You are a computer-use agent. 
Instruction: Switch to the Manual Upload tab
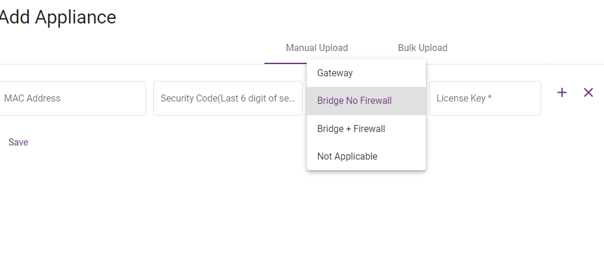pos(317,48)
